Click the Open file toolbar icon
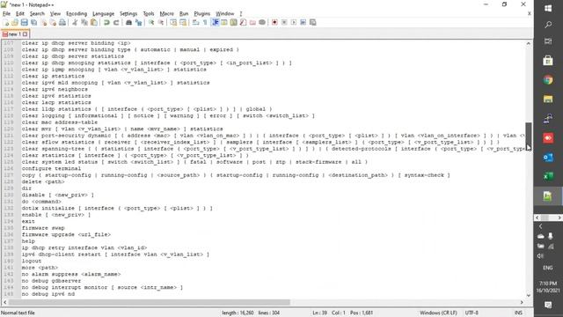This screenshot has height=317, width=563. [x=15, y=22]
